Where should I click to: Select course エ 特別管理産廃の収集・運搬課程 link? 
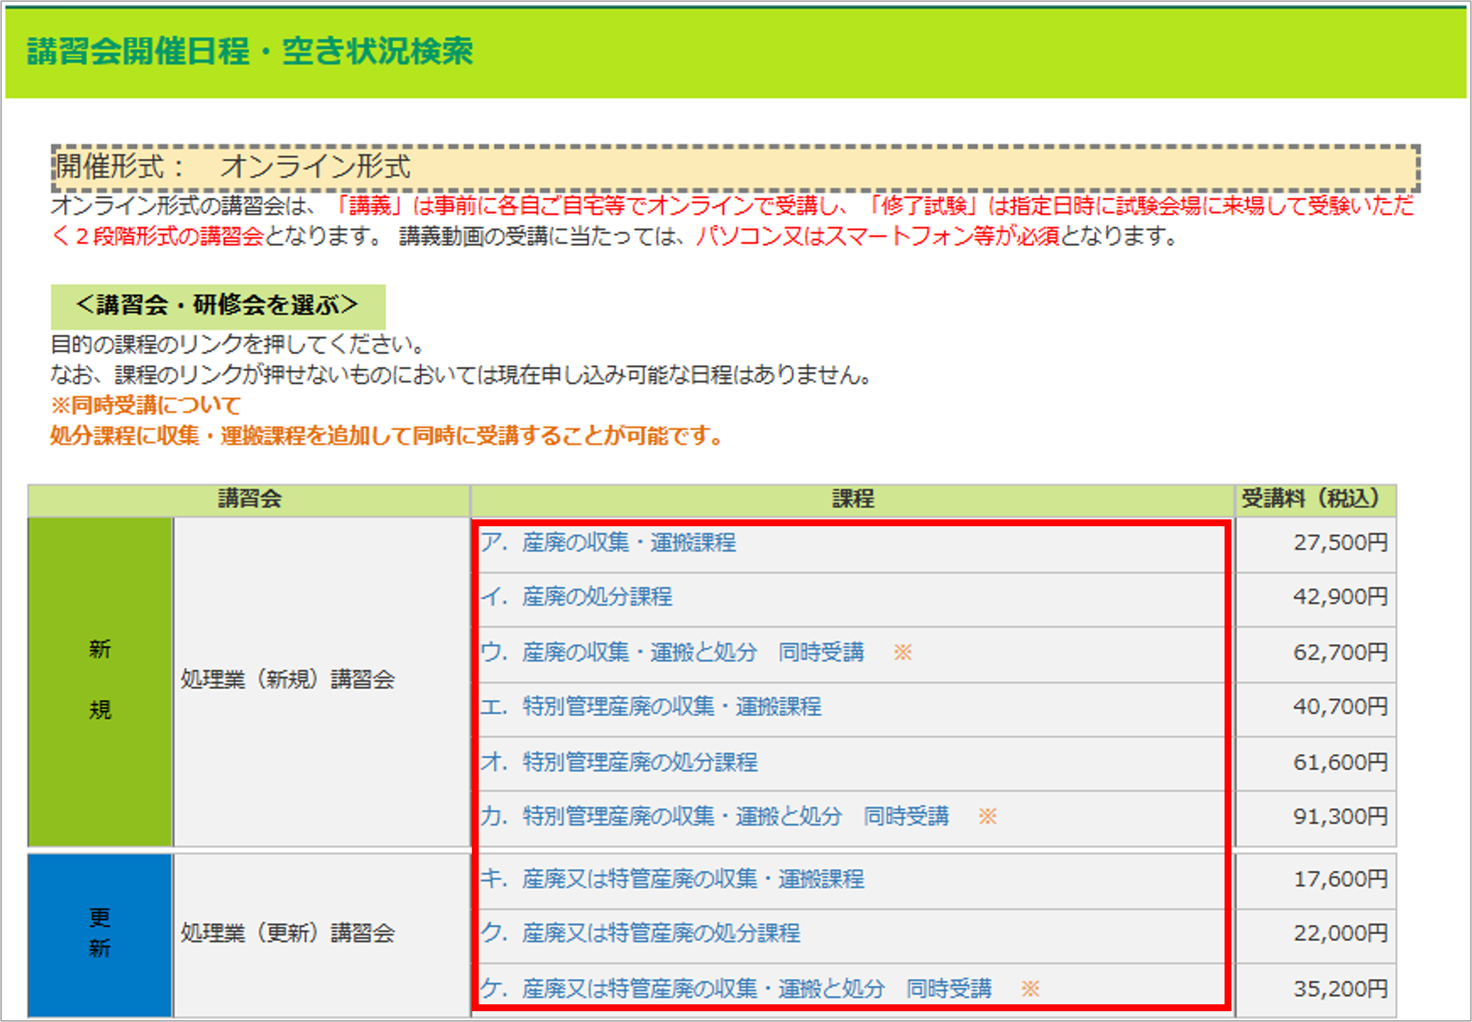(651, 707)
